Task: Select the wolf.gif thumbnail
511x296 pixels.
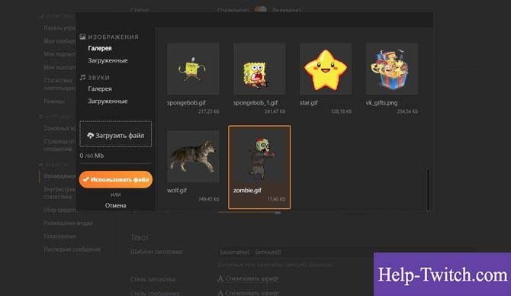Action: 193,156
